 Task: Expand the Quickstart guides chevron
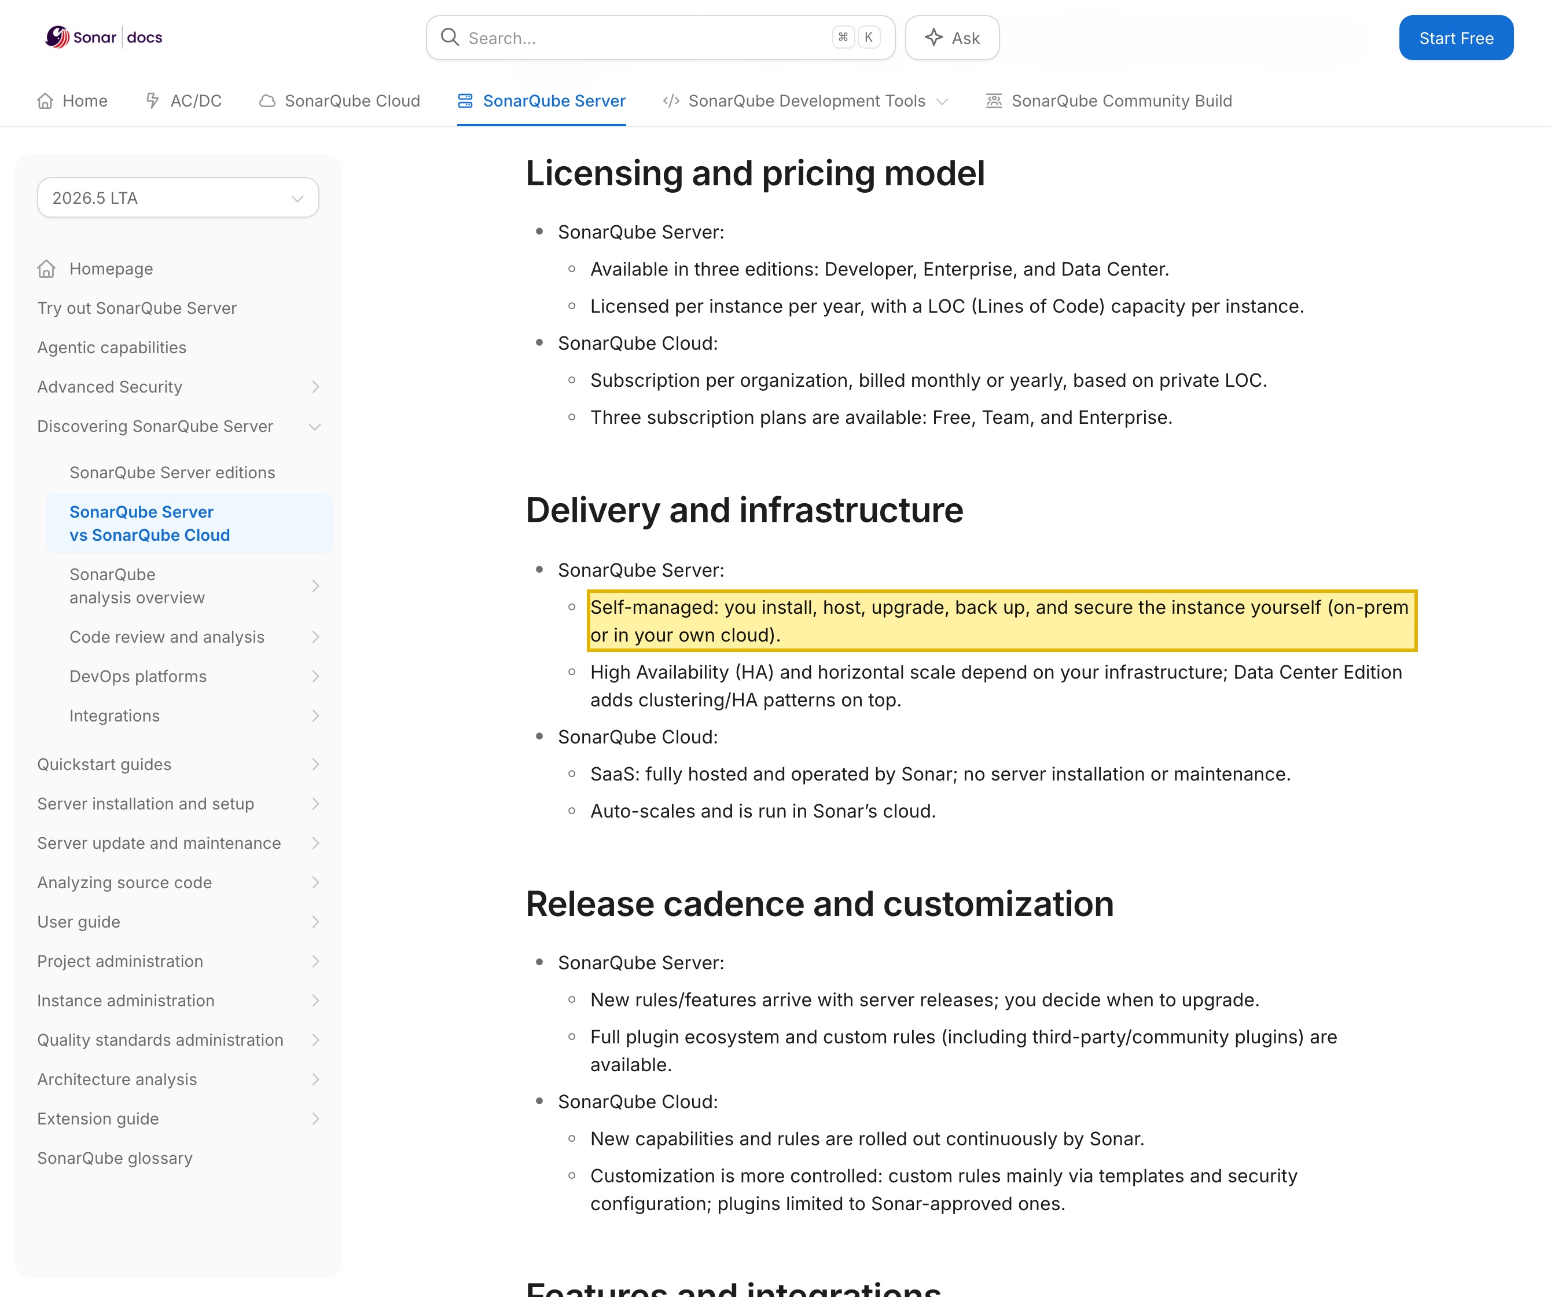(315, 764)
